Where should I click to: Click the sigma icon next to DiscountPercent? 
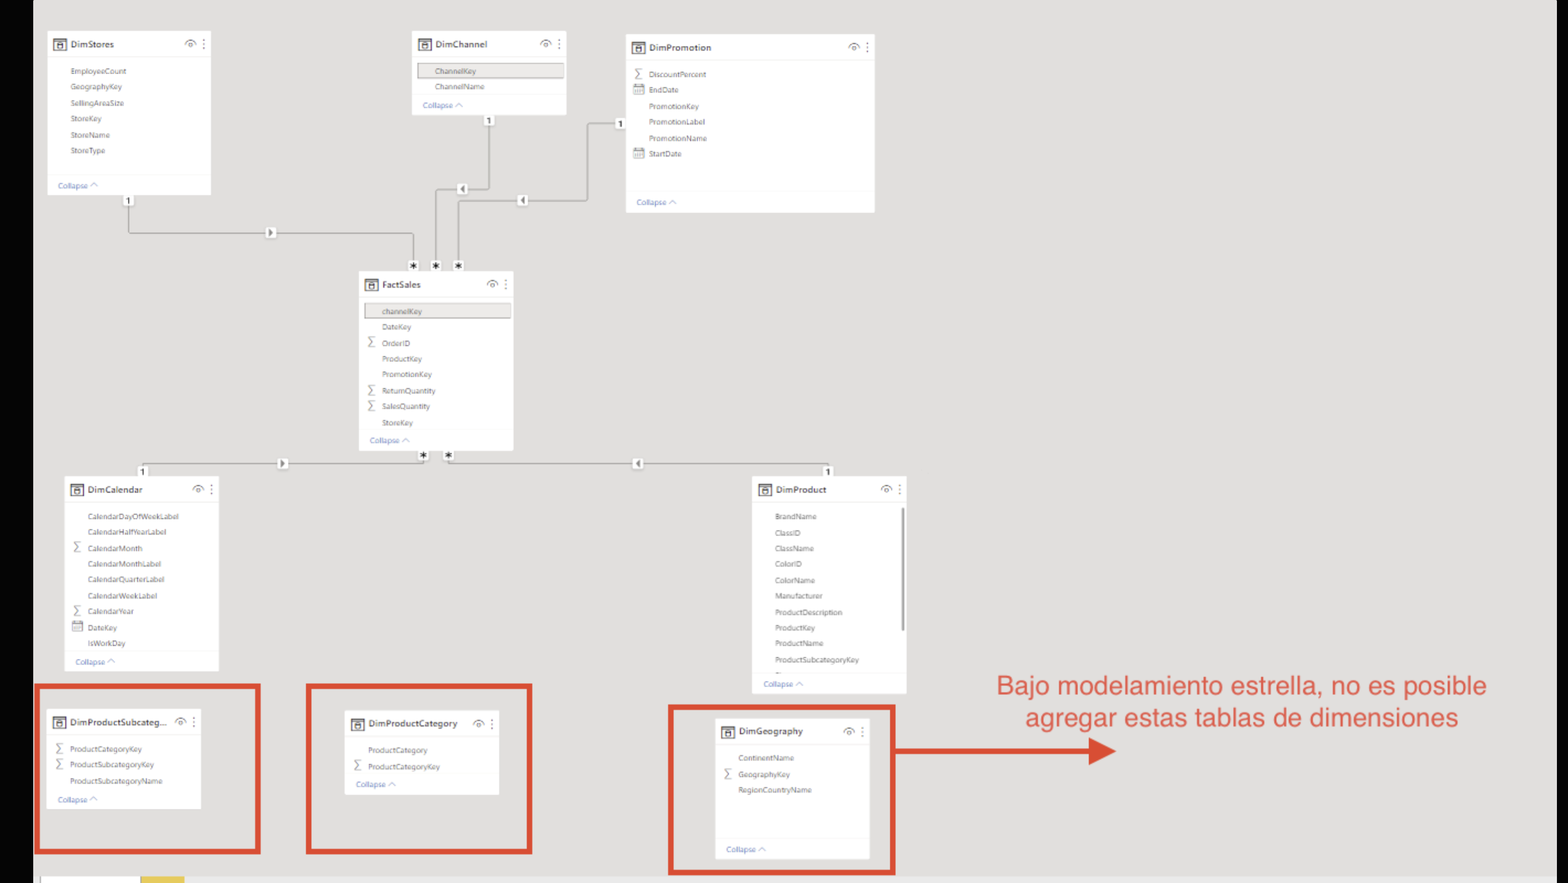638,74
